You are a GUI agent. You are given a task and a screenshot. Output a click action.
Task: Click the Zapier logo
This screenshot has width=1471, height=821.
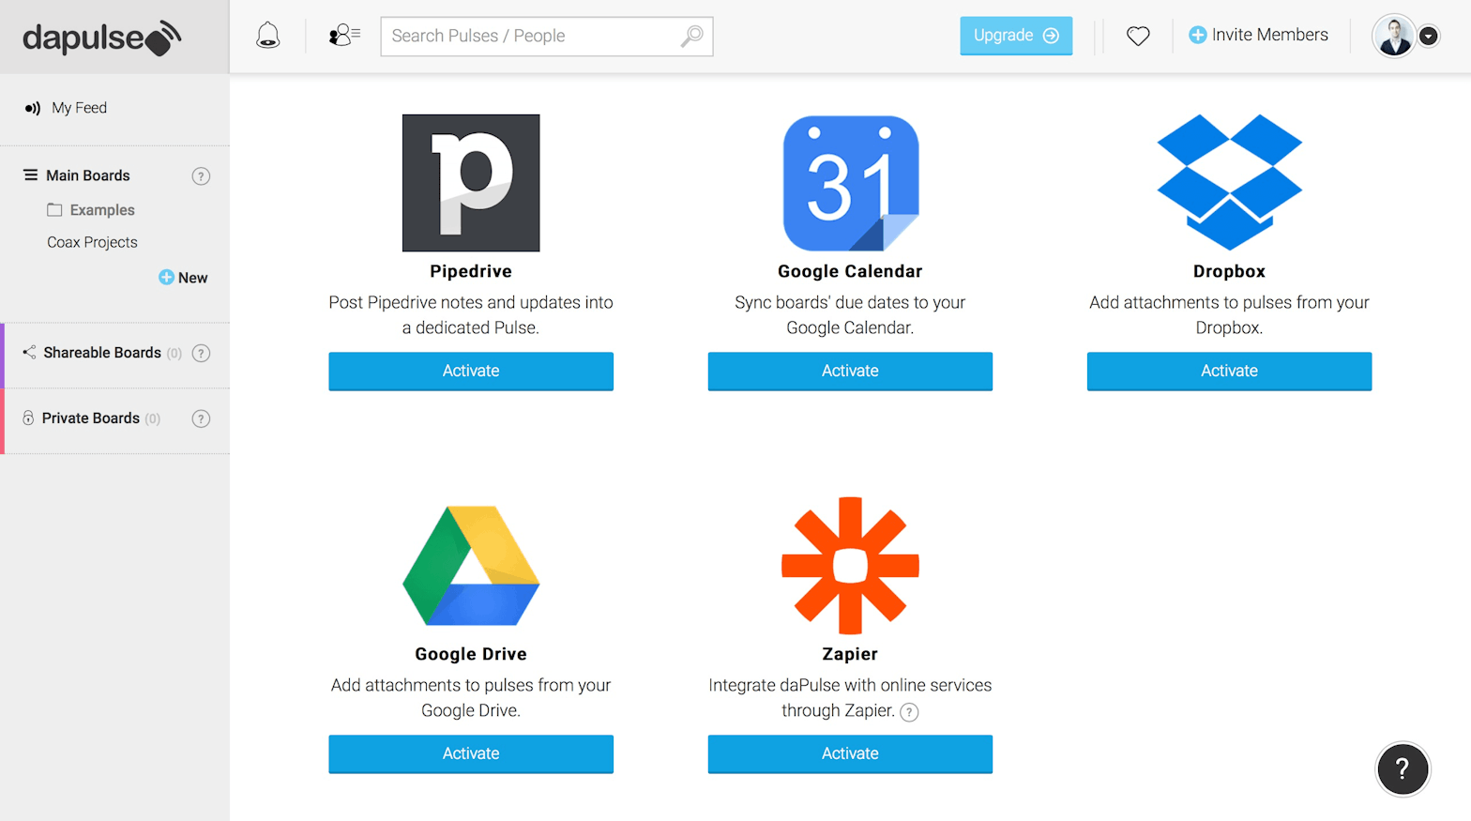coord(850,566)
